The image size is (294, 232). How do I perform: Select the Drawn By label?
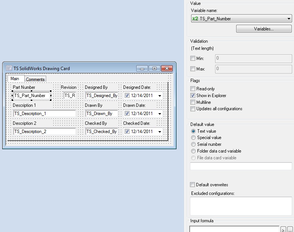click(93, 105)
